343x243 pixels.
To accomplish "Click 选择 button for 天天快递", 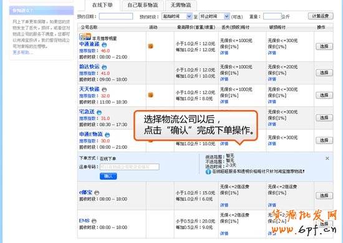I will (324, 96).
